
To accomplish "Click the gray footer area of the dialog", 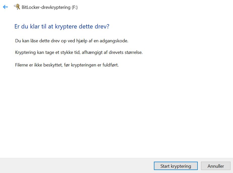I will click(x=76, y=166).
